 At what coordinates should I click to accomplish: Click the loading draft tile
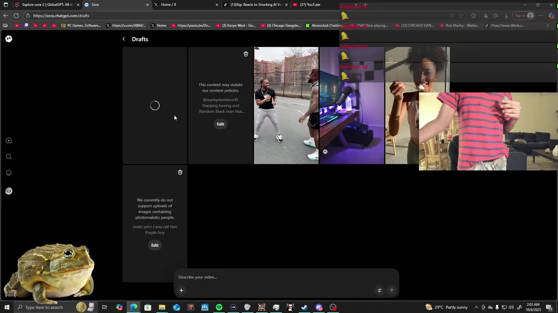(x=155, y=106)
